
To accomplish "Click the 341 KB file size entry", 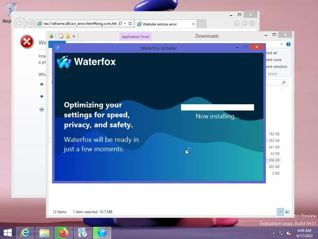I will point(274,147).
